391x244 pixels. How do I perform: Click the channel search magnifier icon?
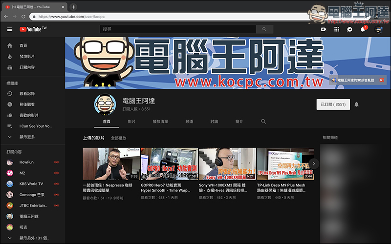(x=263, y=121)
